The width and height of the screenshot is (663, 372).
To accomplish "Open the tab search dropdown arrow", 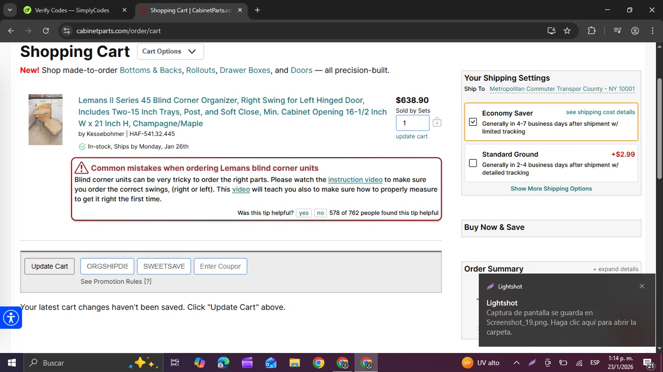I will click(10, 10).
